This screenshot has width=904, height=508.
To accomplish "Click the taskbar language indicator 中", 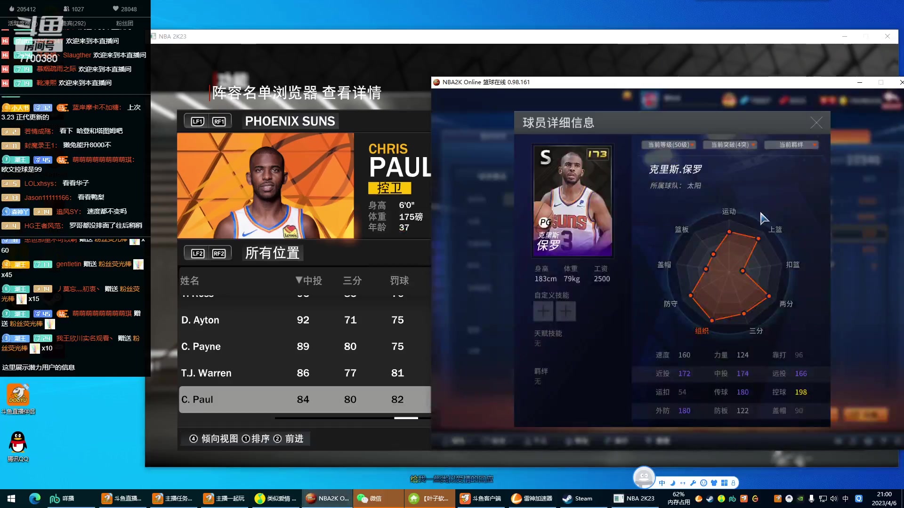I will click(845, 499).
